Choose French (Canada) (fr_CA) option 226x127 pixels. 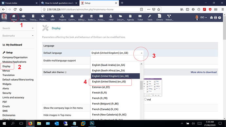tap(105, 109)
